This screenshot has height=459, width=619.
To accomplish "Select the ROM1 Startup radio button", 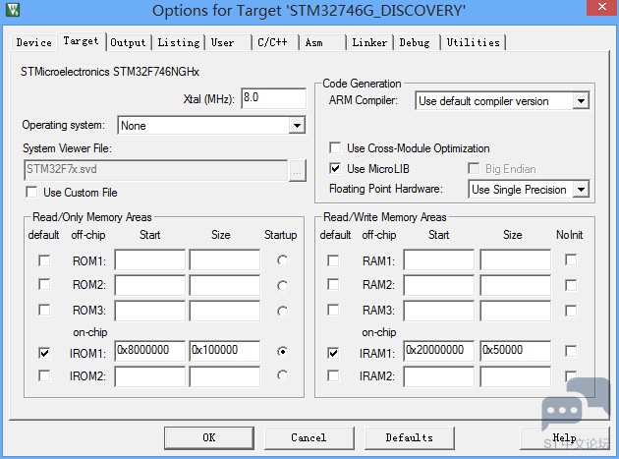I will coord(283,260).
